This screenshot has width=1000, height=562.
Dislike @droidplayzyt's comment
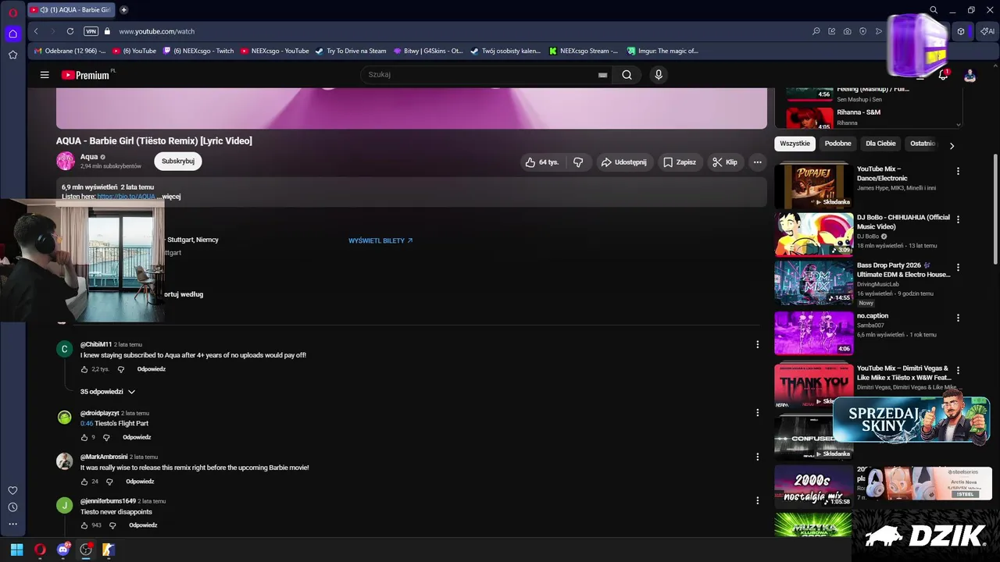click(106, 437)
